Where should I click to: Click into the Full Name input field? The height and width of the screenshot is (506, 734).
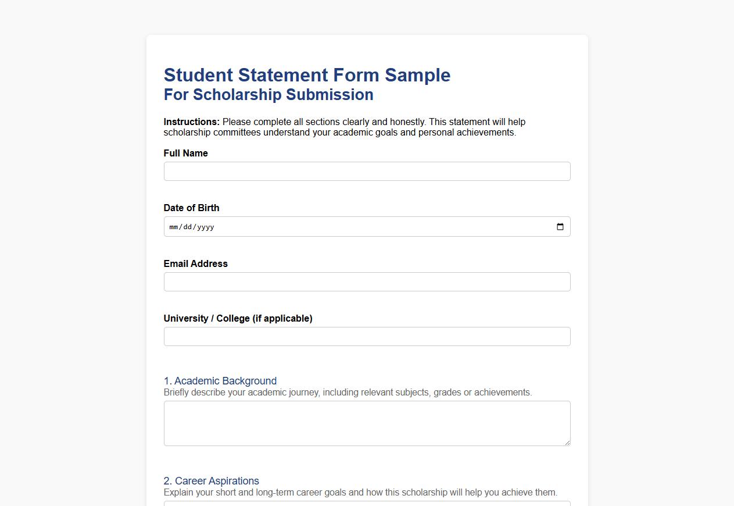point(367,171)
